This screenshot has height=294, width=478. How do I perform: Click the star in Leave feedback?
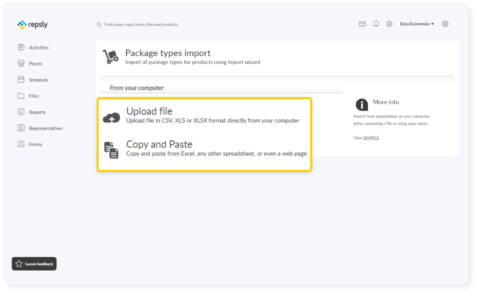tap(19, 264)
